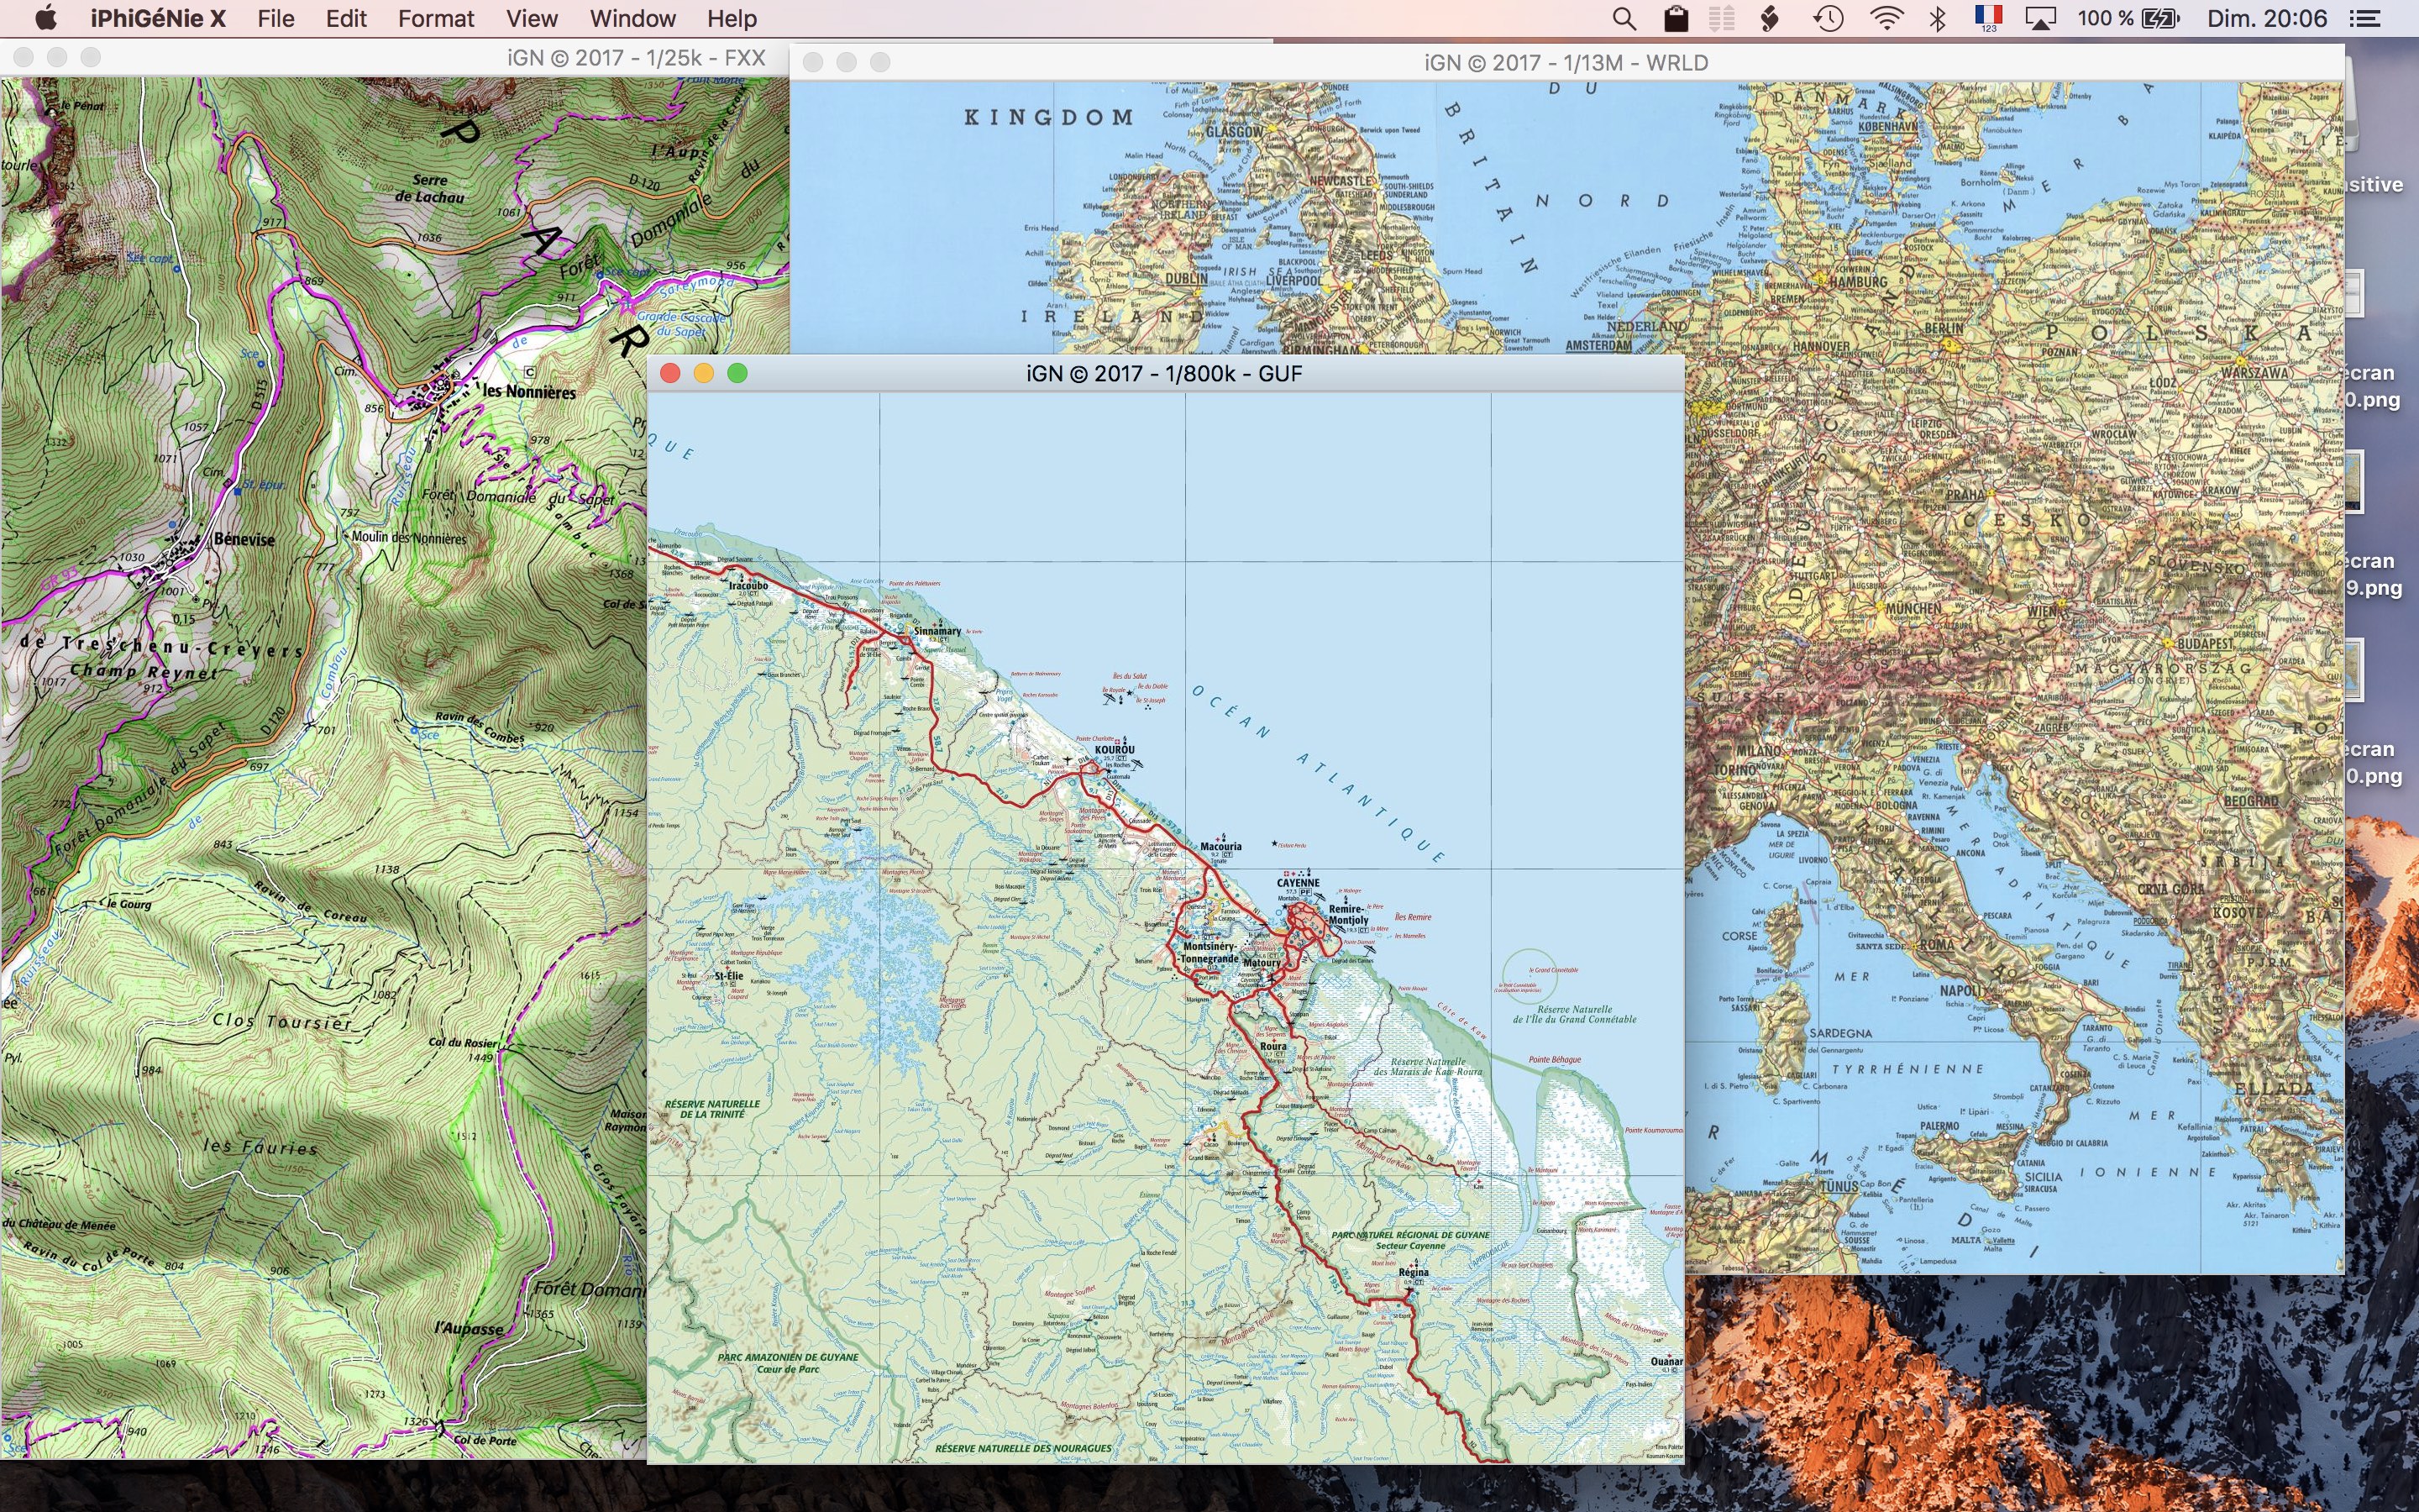Click les Nonnières village on FXX map
This screenshot has height=1512, width=2419.
(x=529, y=391)
